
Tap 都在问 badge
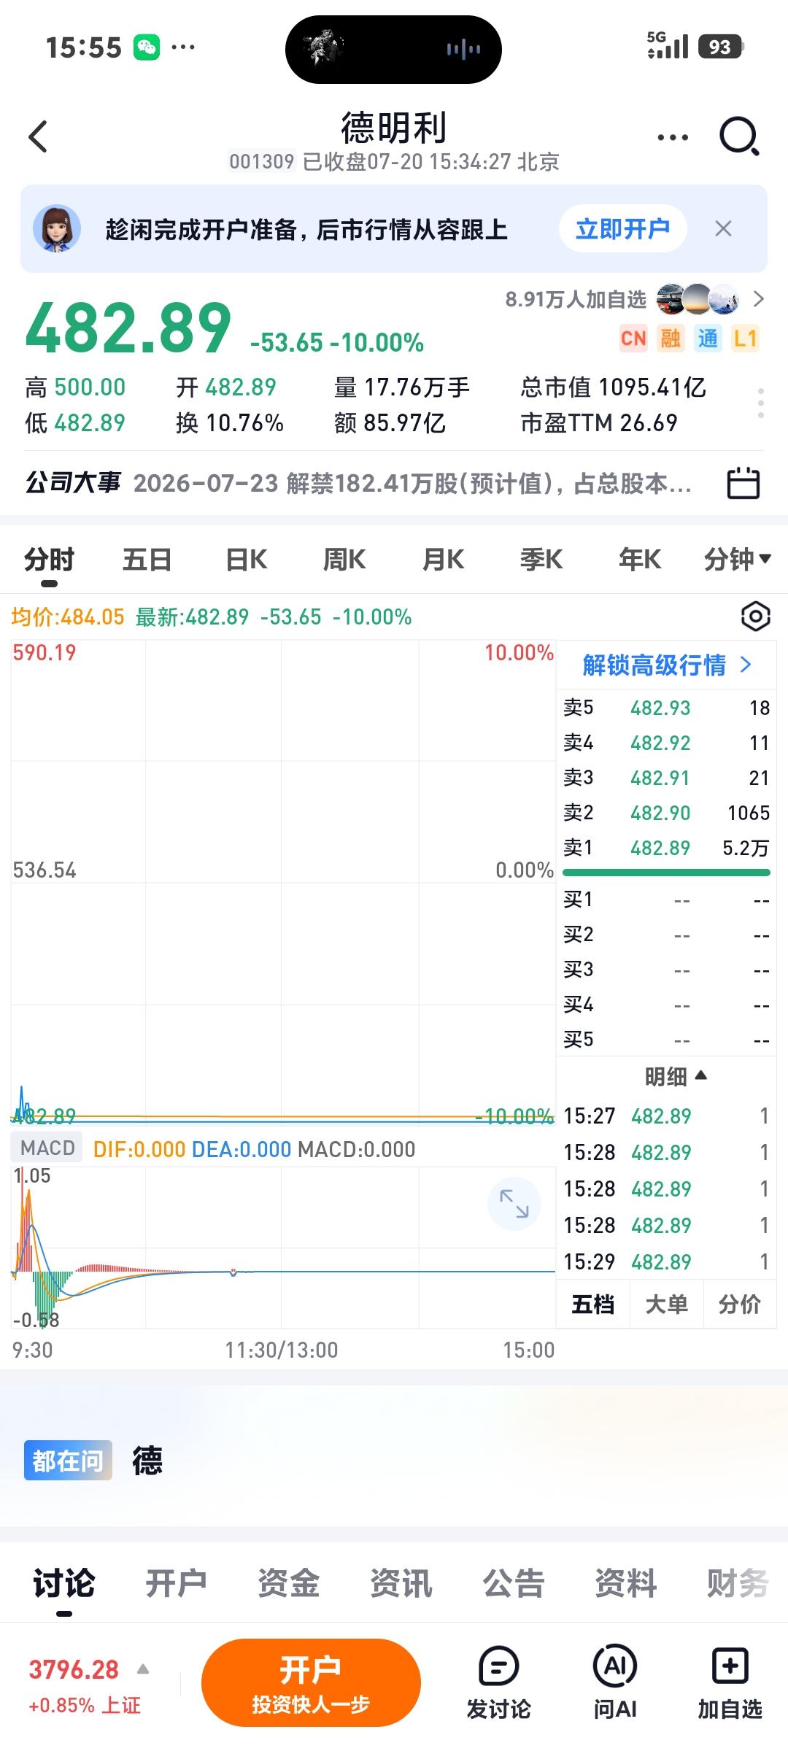pyautogui.click(x=68, y=1460)
